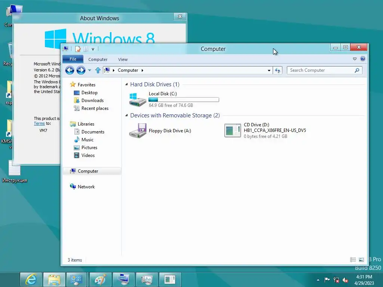Click Properties icon in quick access toolbar
383x287 pixels.
click(x=78, y=49)
